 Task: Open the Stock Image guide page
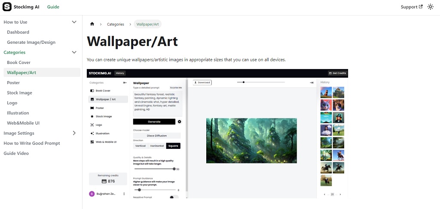tap(20, 93)
